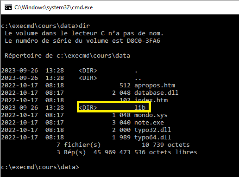The height and width of the screenshot is (177, 239).
Task: Click the volume serial number D8C0-3FA6
Action: pos(144,41)
